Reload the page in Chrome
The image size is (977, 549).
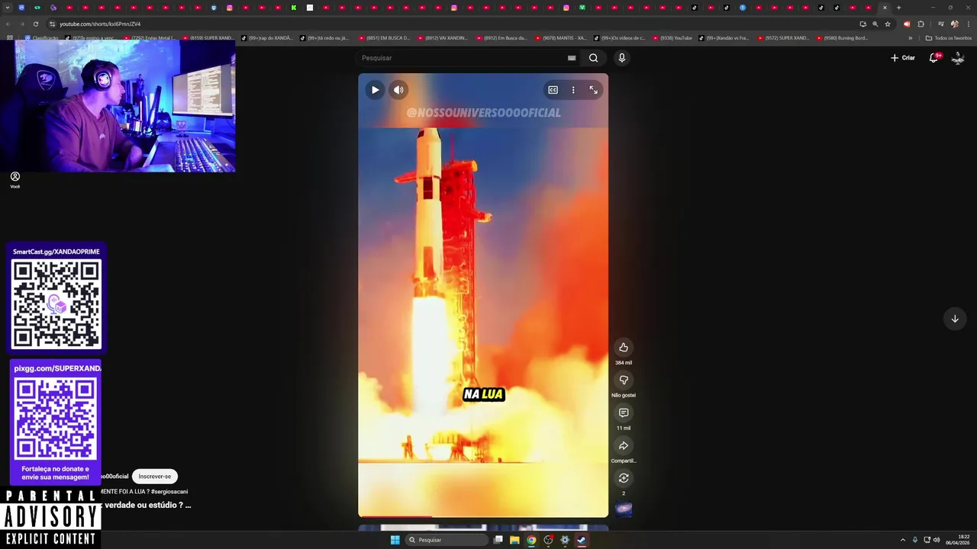(x=35, y=24)
